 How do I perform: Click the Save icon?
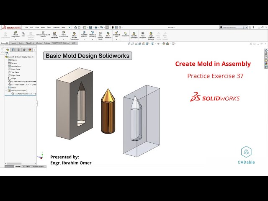point(90,27)
